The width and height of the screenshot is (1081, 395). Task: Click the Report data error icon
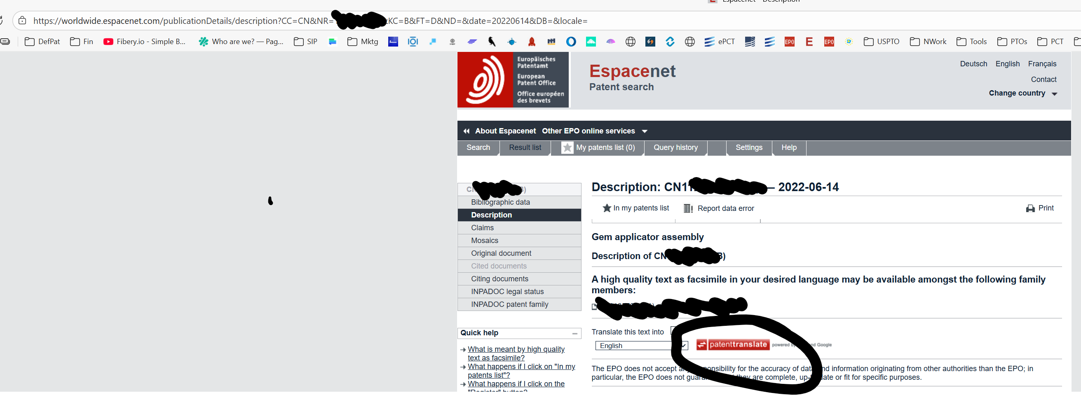pos(688,208)
